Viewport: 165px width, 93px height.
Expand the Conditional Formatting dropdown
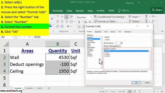[125, 17]
